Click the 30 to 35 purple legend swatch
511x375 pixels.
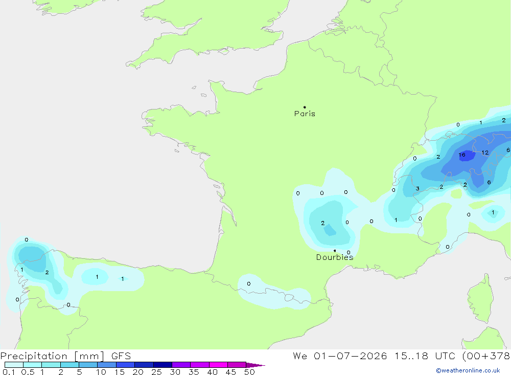181,365
